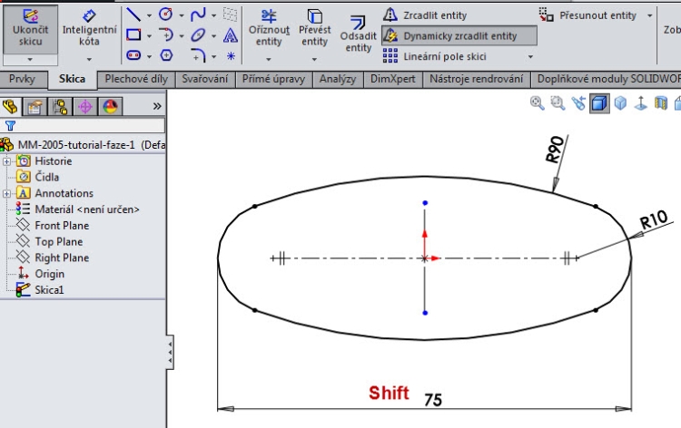Expand the Annotations tree node
The width and height of the screenshot is (681, 428).
pos(6,194)
